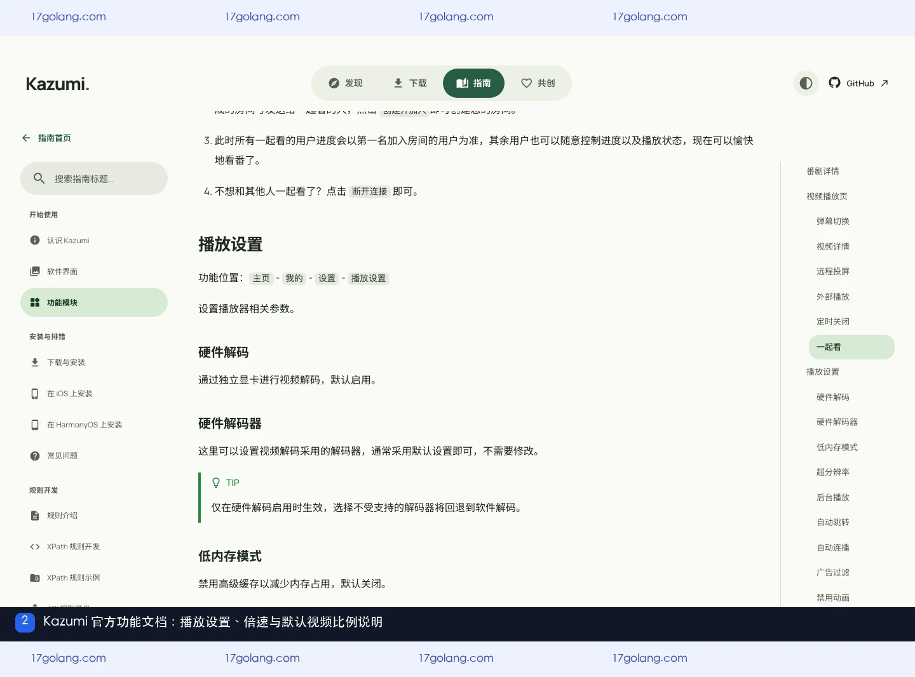Focus the 搜索指南标题 search field

click(x=94, y=178)
